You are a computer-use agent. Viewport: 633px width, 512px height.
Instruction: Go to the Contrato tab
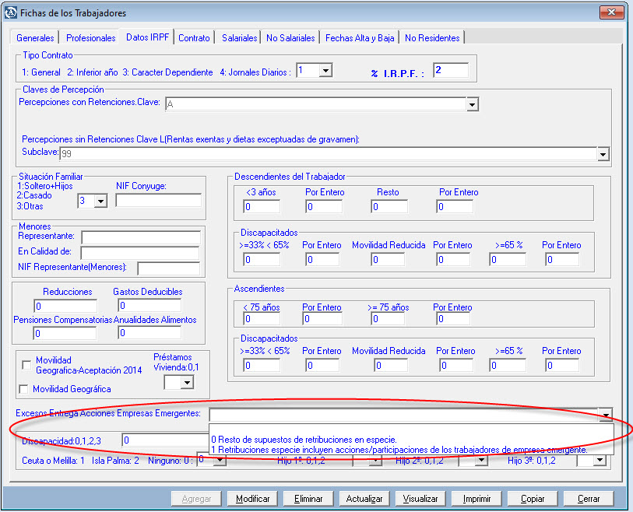pos(194,38)
